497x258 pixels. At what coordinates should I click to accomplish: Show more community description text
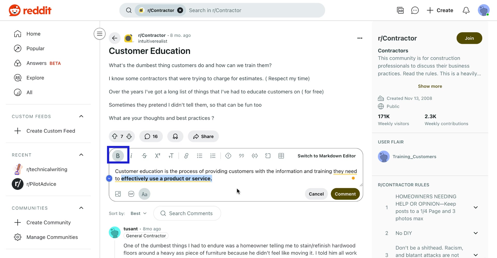[430, 86]
